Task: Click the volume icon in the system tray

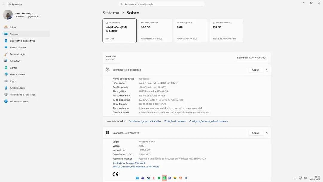Action: click(305, 178)
